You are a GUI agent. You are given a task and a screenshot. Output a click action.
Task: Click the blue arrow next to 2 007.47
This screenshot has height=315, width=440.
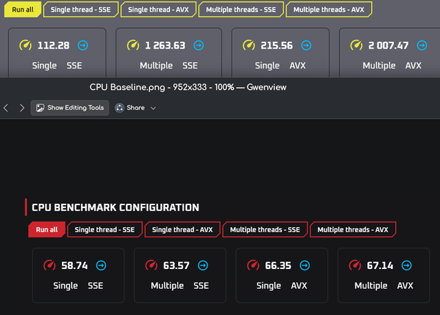point(422,45)
